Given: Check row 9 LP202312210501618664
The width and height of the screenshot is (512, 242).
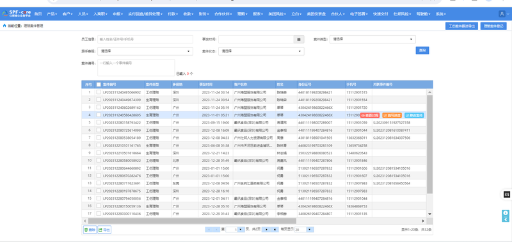Looking at the screenshot, I should pyautogui.click(x=99, y=153).
